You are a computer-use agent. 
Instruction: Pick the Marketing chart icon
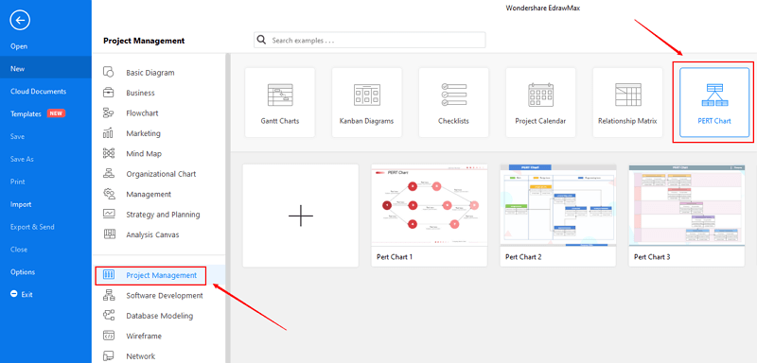(x=109, y=133)
